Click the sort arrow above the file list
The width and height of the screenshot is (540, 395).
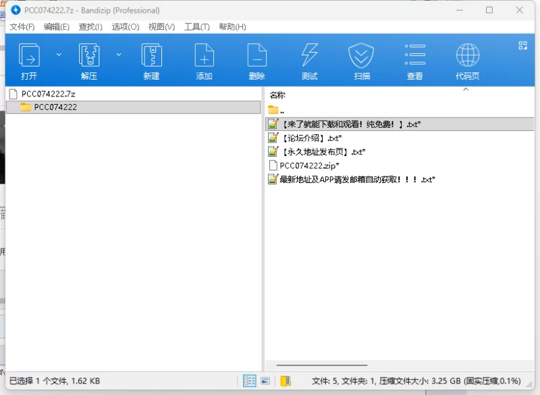pyautogui.click(x=466, y=89)
